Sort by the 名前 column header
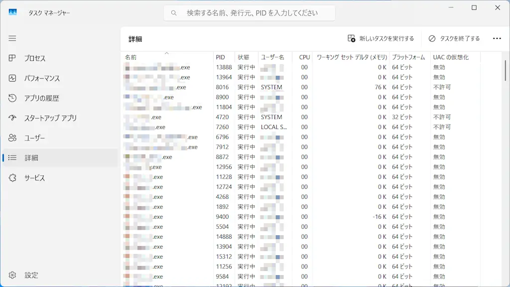Viewport: 510px width, 287px height. [x=131, y=57]
